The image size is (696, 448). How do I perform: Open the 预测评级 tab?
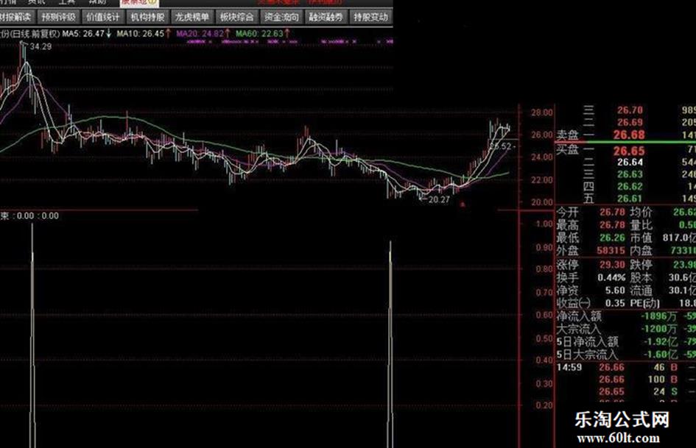pos(59,18)
